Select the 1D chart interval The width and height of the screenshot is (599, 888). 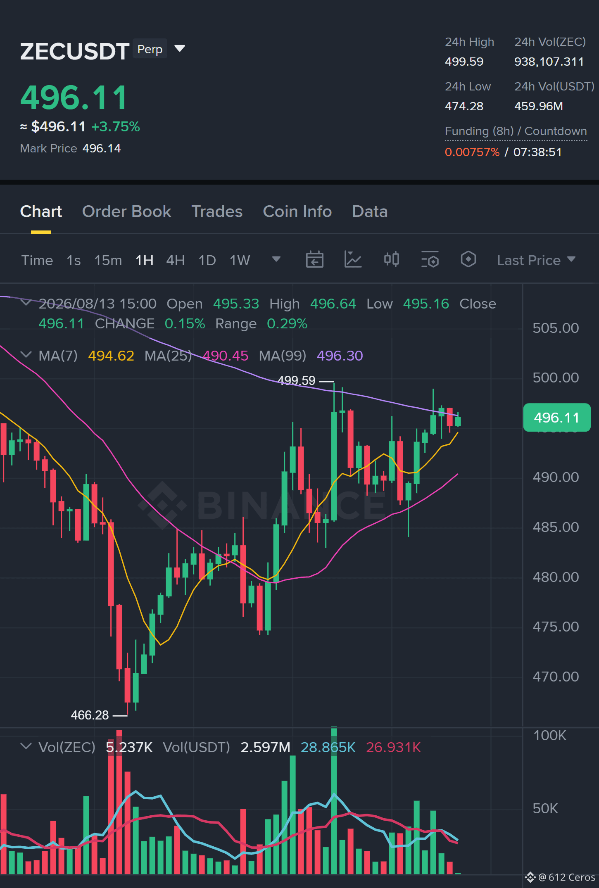[207, 260]
